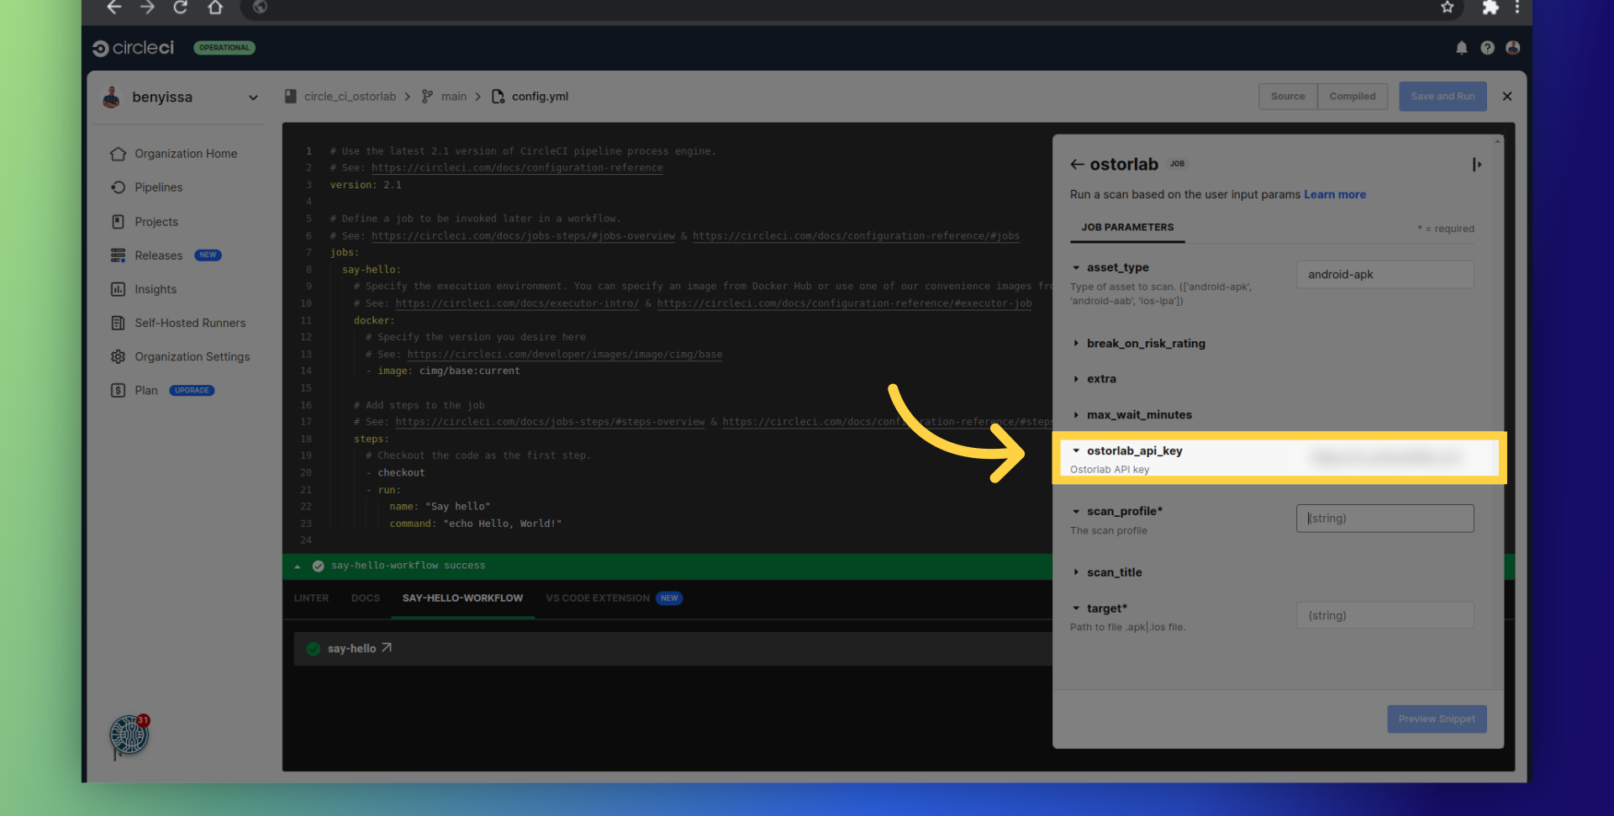Close the config editor with X

point(1506,97)
